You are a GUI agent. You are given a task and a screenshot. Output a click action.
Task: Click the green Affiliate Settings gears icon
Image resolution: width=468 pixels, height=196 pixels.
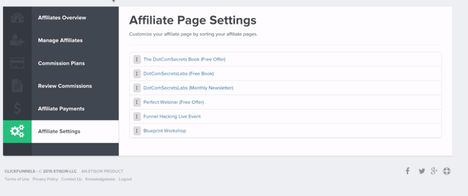click(17, 131)
